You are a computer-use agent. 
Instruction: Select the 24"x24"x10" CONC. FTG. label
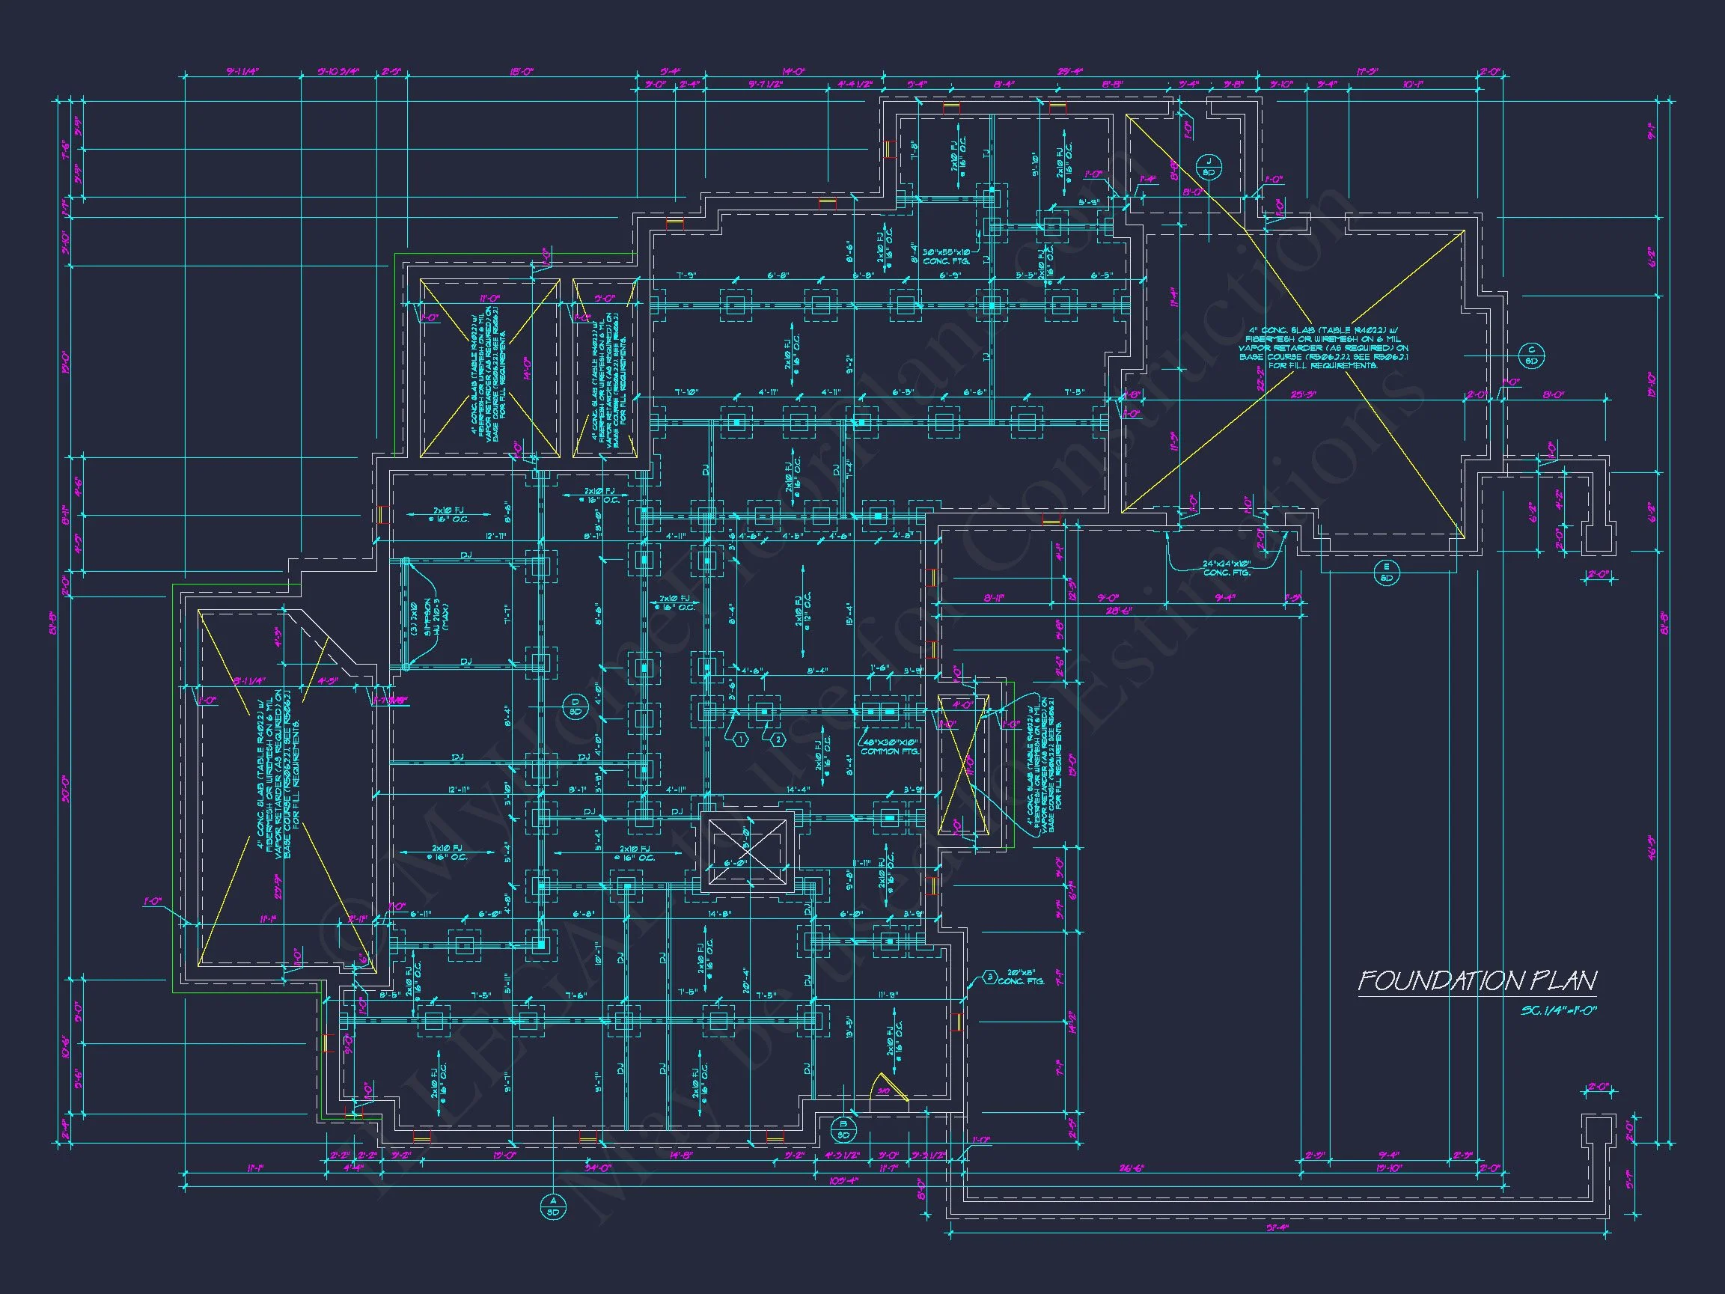1226,568
